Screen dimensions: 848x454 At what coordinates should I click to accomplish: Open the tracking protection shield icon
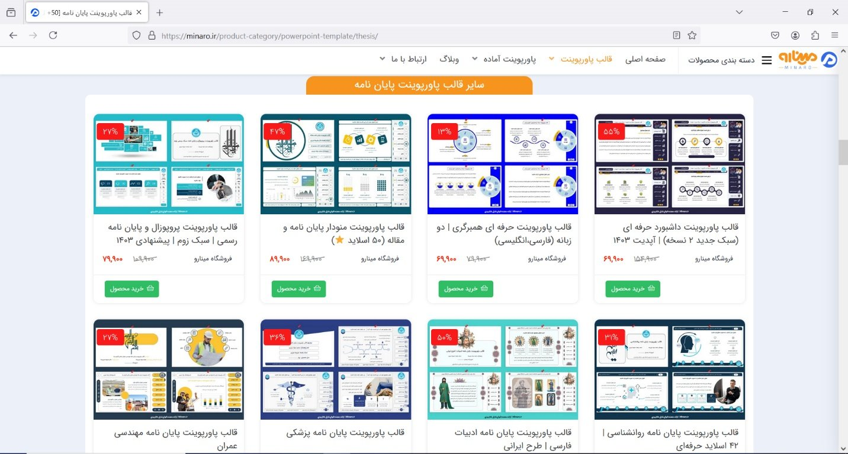tap(137, 35)
